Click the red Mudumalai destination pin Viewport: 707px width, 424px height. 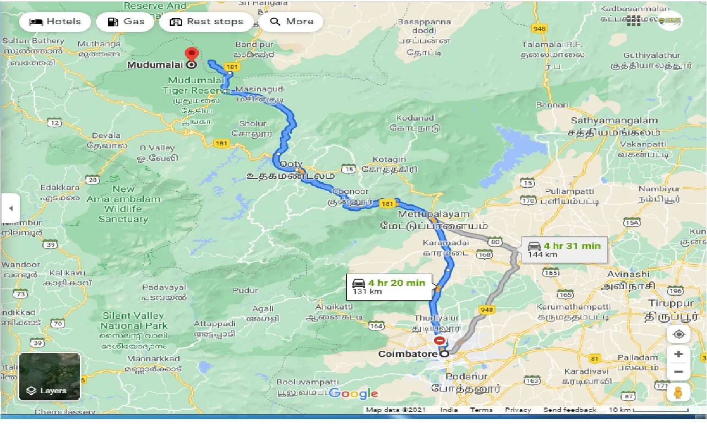(192, 56)
